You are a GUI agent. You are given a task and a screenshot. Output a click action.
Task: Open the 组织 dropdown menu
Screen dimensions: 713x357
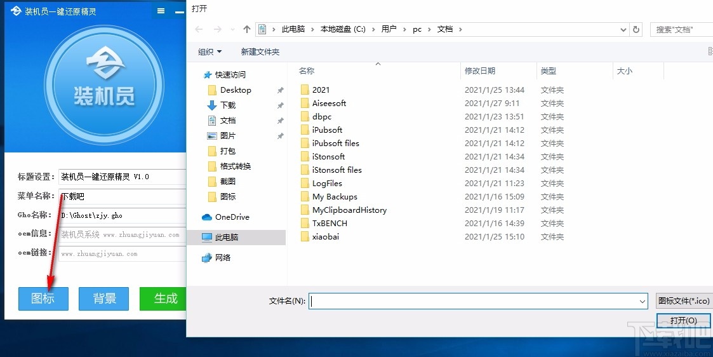coord(210,52)
